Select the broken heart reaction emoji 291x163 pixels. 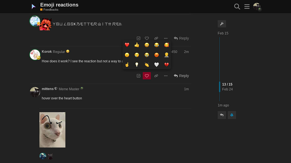(x=166, y=64)
